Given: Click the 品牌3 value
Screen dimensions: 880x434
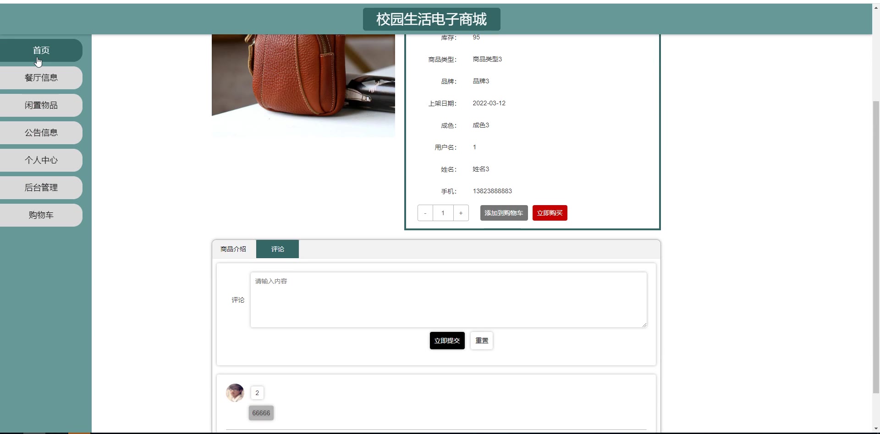Looking at the screenshot, I should [x=481, y=81].
